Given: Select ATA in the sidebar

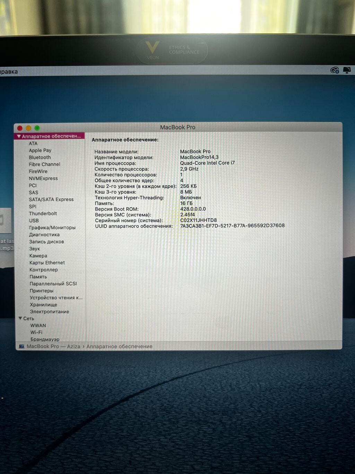Looking at the screenshot, I should click(x=33, y=143).
